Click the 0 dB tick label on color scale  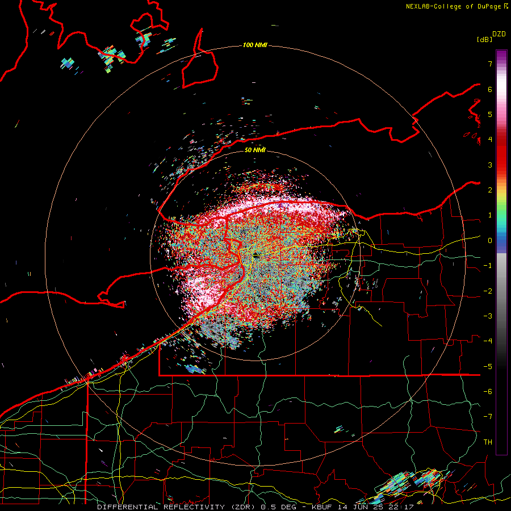pos(490,241)
